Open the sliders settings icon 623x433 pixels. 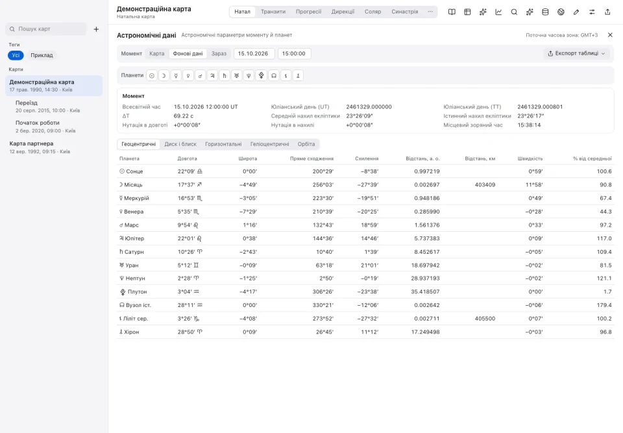(x=592, y=12)
